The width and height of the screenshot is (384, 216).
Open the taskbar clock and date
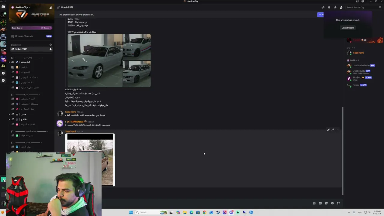(x=377, y=212)
